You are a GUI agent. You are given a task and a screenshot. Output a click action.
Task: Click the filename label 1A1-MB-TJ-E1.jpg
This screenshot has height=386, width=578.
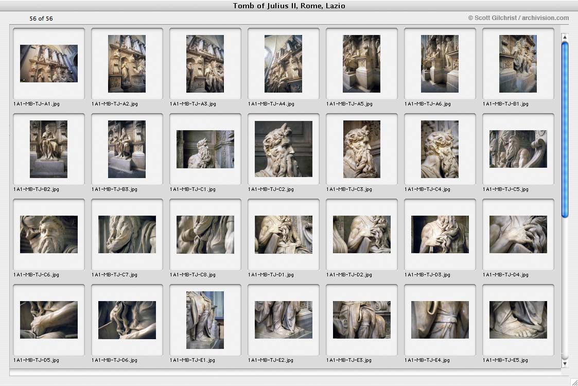[192, 361]
